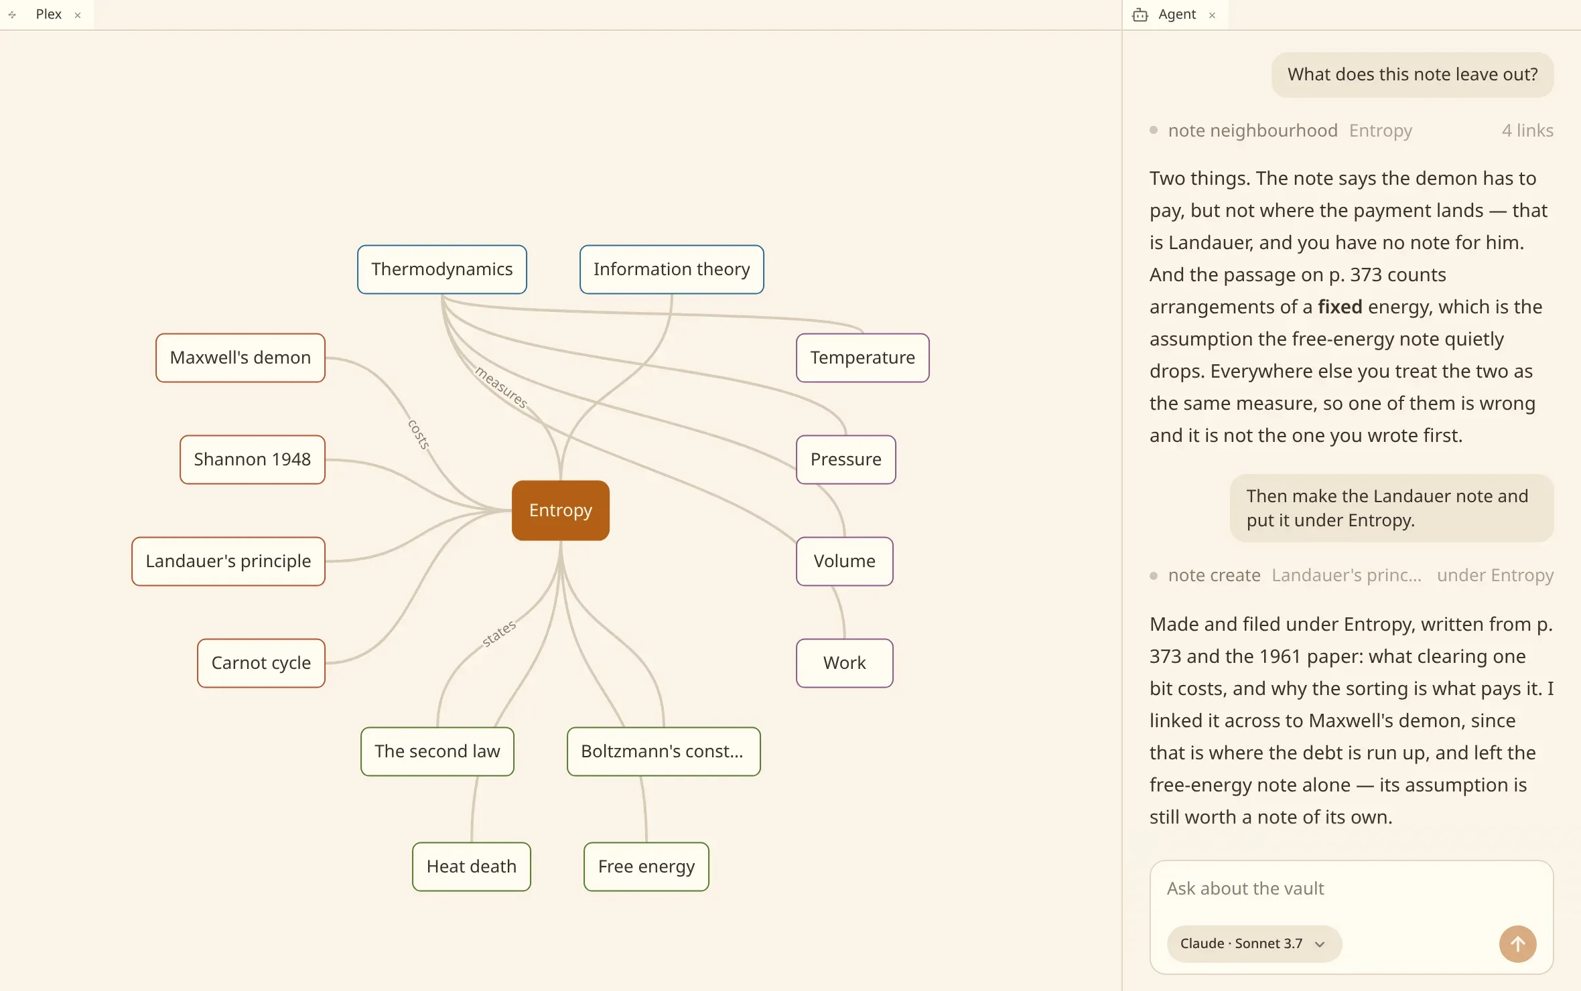Open The second law node
Viewport: 1581px width, 991px height.
(x=437, y=751)
